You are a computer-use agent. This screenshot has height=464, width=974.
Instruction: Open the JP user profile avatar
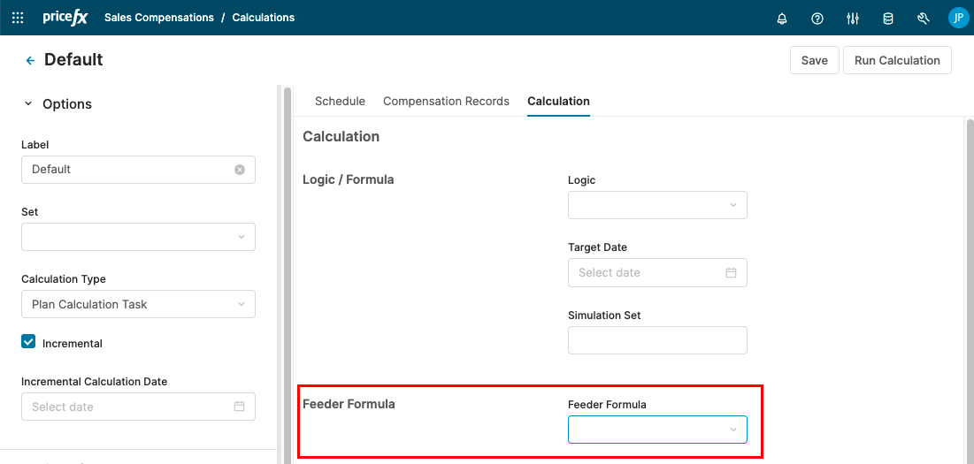pos(958,18)
